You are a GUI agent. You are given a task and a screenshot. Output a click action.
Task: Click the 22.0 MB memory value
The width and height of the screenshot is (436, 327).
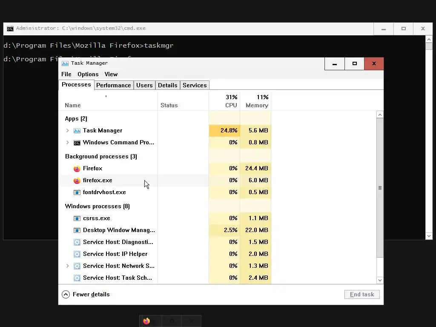256,230
